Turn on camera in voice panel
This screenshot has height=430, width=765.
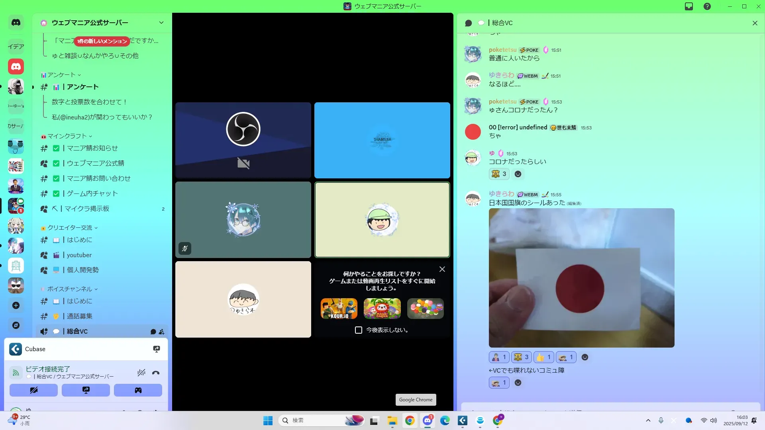(x=33, y=390)
